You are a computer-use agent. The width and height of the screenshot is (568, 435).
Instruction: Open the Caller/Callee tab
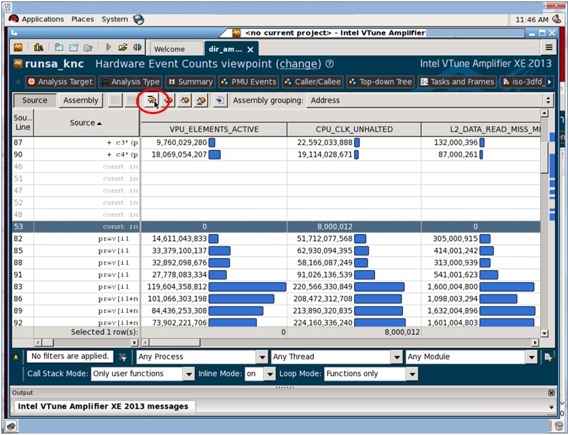(313, 82)
